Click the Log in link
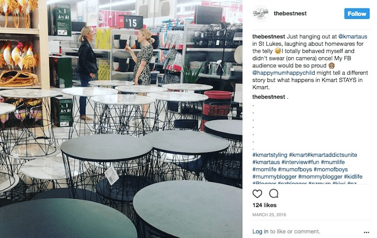 [260, 231]
